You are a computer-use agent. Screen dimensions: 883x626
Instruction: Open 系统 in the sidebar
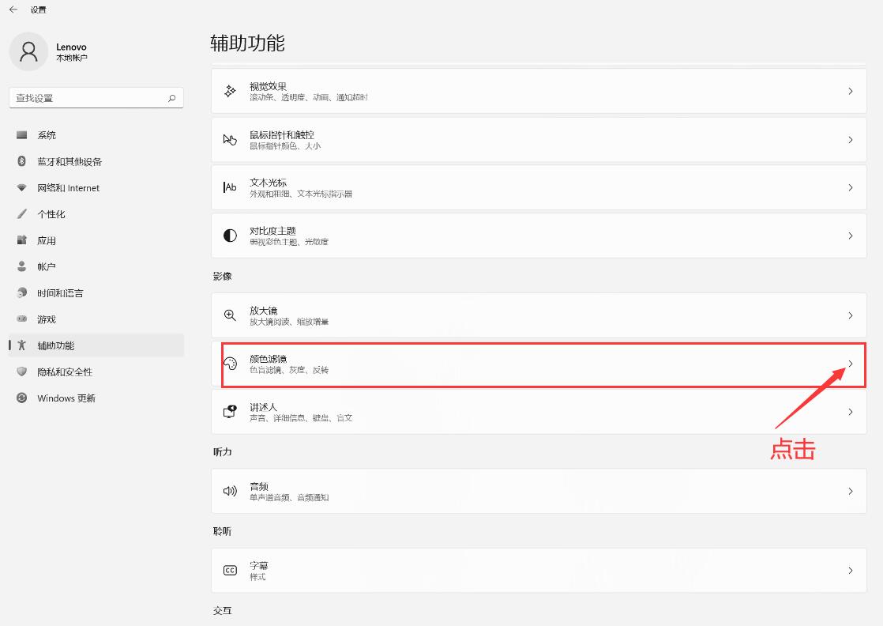[47, 135]
